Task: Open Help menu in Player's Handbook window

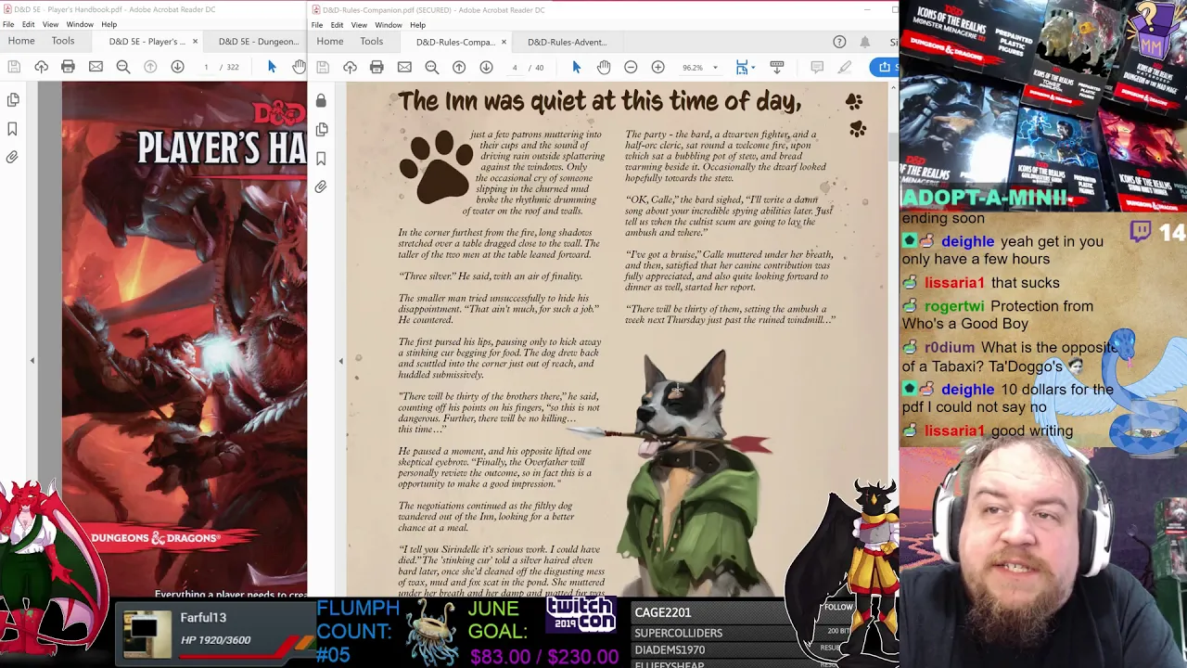Action: [108, 24]
